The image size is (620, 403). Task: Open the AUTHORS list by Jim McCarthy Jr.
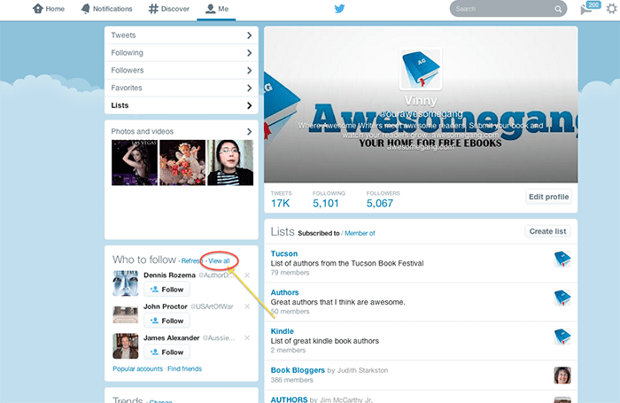pos(289,399)
